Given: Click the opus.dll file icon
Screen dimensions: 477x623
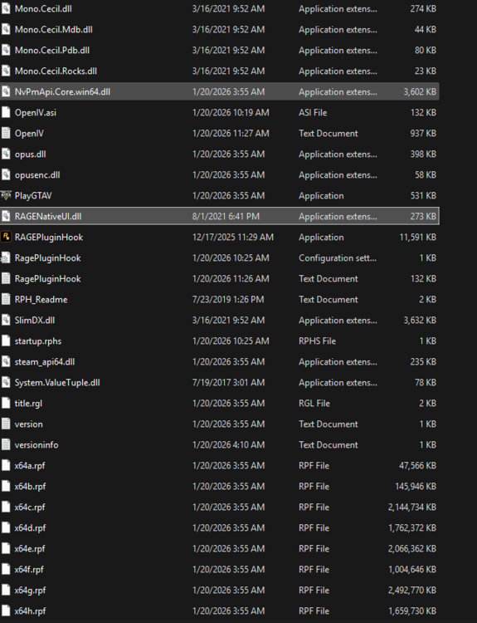Looking at the screenshot, I should coord(6,154).
